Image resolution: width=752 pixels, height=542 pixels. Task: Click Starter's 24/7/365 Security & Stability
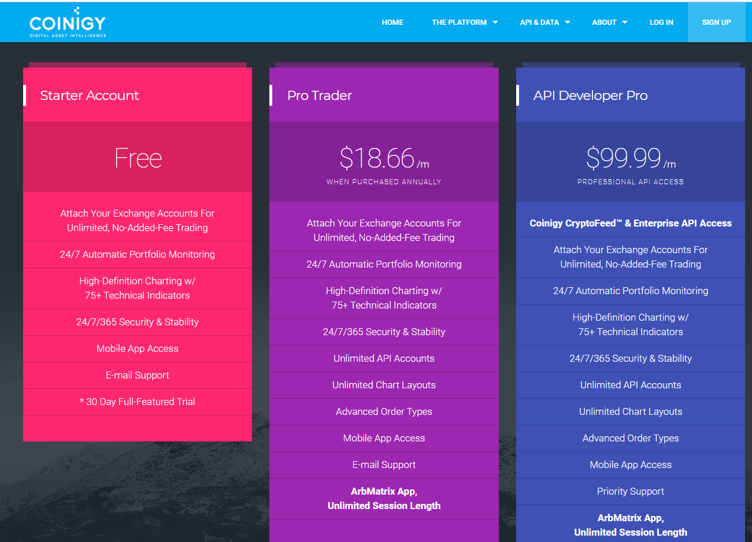pos(138,322)
